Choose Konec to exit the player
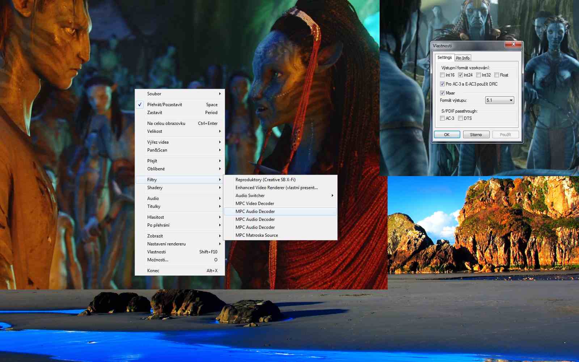Viewport: 579px width, 362px height. point(180,271)
